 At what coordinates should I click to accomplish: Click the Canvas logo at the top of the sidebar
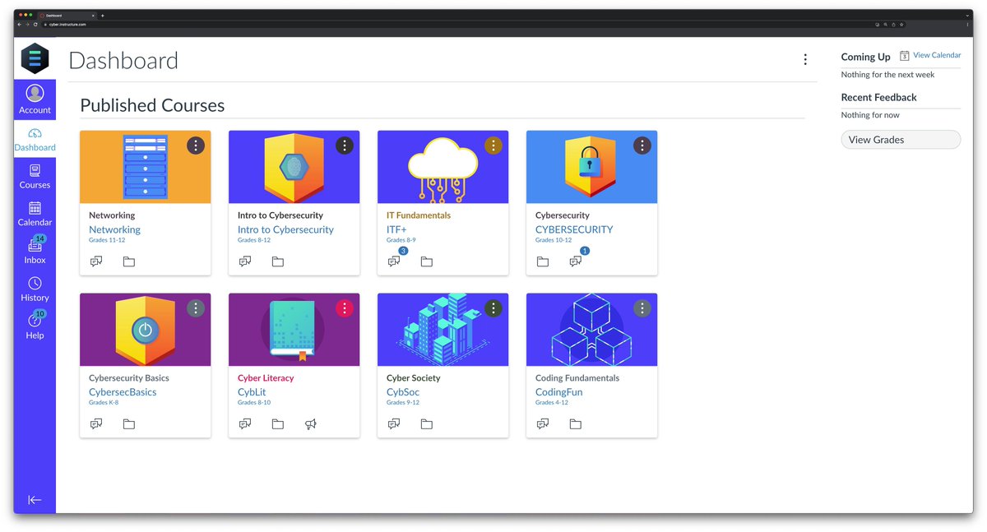click(35, 58)
